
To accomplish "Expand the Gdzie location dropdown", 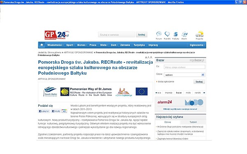I will tap(203, 75).
